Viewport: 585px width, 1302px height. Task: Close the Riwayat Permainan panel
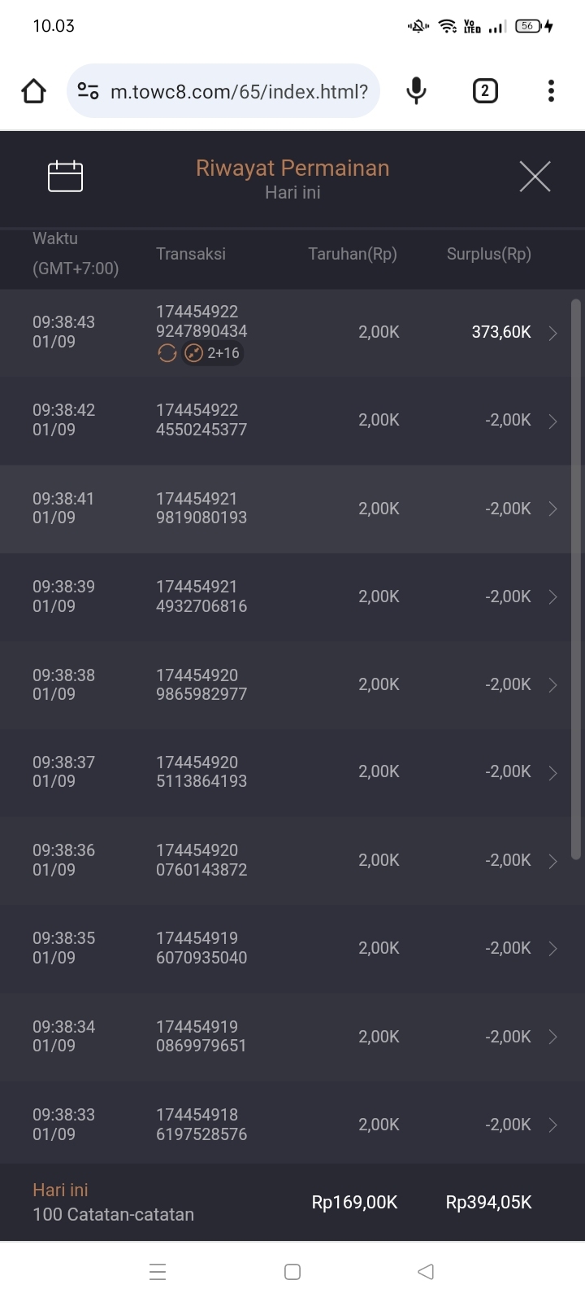click(x=535, y=177)
